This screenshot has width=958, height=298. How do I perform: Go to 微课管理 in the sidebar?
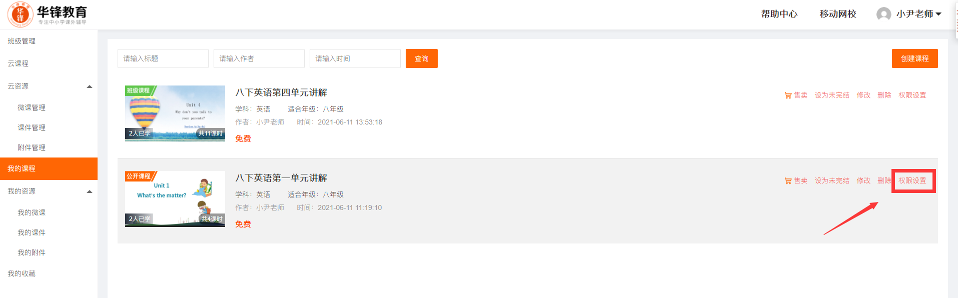point(32,107)
